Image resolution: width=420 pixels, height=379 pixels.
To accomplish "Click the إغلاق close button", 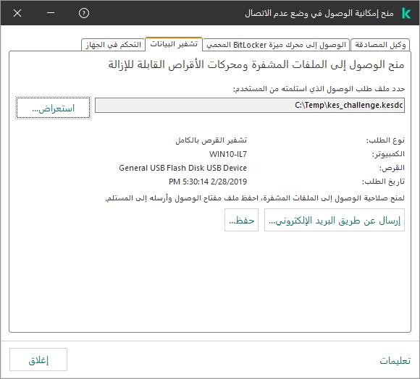I will pyautogui.click(x=38, y=359).
